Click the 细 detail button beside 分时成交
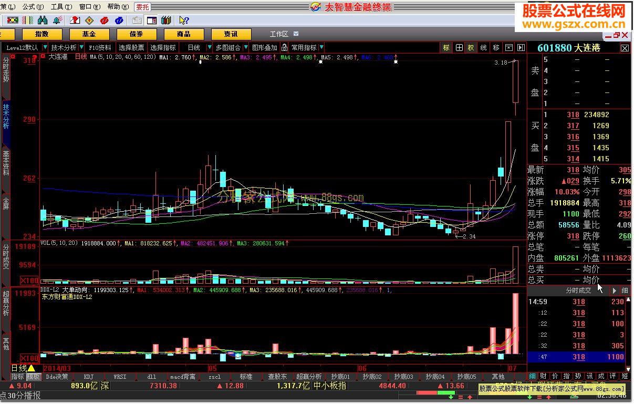The width and height of the screenshot is (634, 404). [x=625, y=290]
